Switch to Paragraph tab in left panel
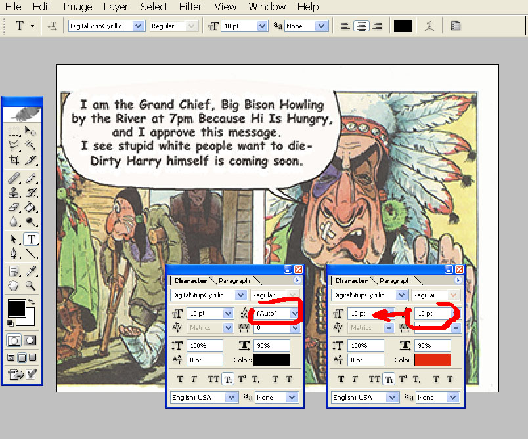Screen dimensions: 528x439 [234, 281]
